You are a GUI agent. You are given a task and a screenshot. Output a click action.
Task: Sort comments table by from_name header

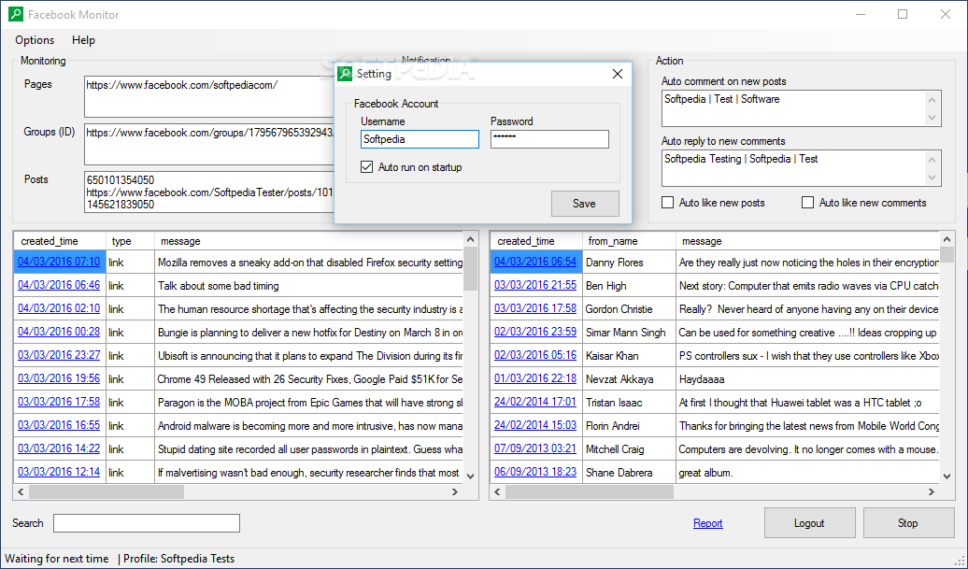[x=629, y=241]
